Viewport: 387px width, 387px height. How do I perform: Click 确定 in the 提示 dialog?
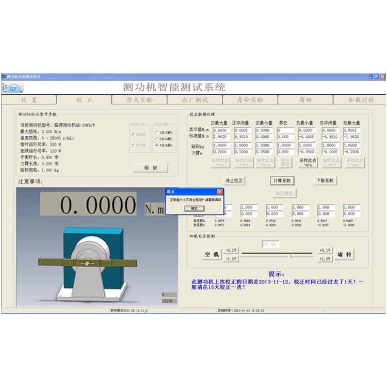coord(194,208)
